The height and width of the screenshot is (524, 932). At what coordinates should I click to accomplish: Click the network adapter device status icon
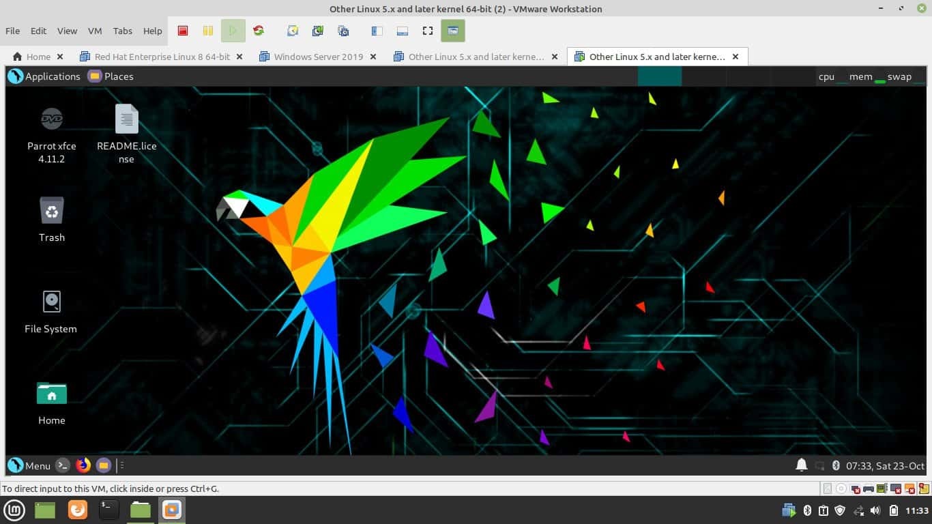coord(855,489)
